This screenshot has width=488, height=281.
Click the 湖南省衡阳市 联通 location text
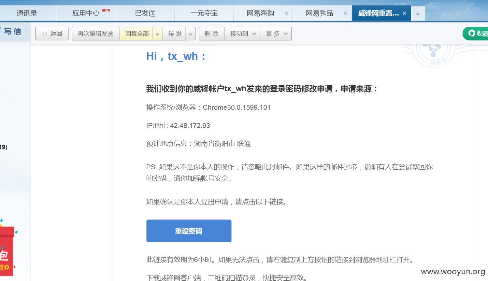point(222,144)
